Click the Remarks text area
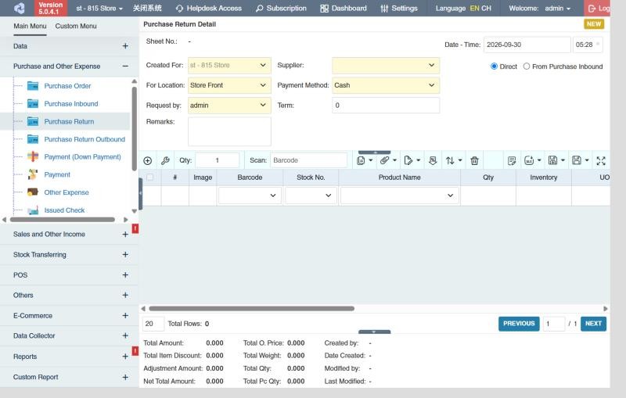Viewport: 626px width, 398px height. pos(229,131)
